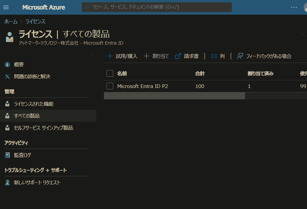Click the すべての製品 sidebar icon
Viewport: 307px width, 209px height.
[x=7, y=116]
